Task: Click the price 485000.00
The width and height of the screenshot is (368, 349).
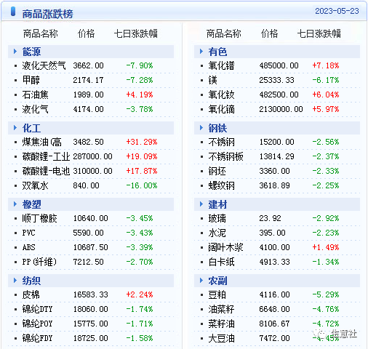Action: pos(279,65)
